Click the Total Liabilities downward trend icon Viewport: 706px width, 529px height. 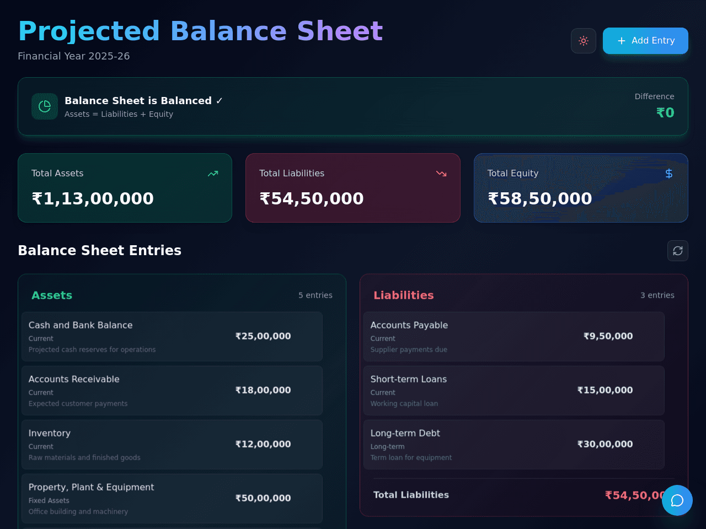click(441, 174)
